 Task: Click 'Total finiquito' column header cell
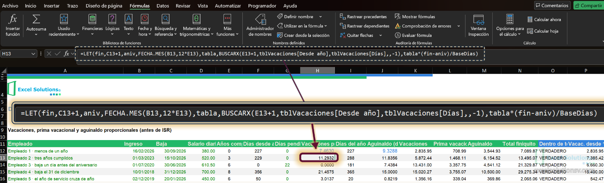[520, 144]
